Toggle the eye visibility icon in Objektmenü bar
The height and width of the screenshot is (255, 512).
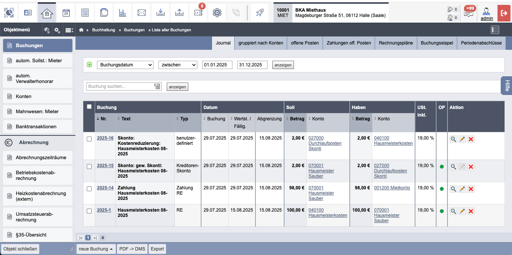click(x=47, y=30)
